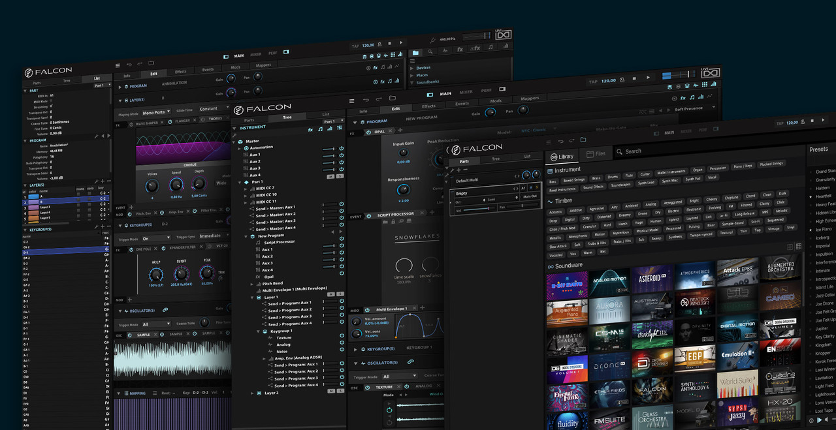Toggle Script Processor power button
Image resolution: width=836 pixels, height=430 pixels.
(370, 215)
